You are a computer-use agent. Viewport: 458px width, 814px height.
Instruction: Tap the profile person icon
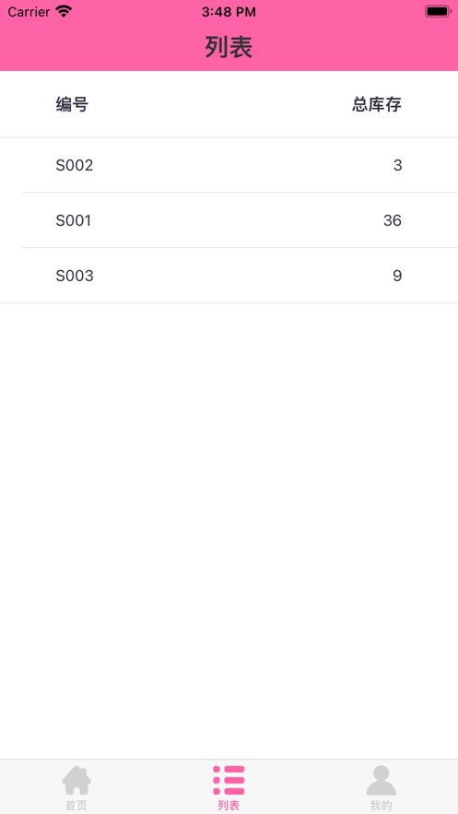pyautogui.click(x=382, y=780)
